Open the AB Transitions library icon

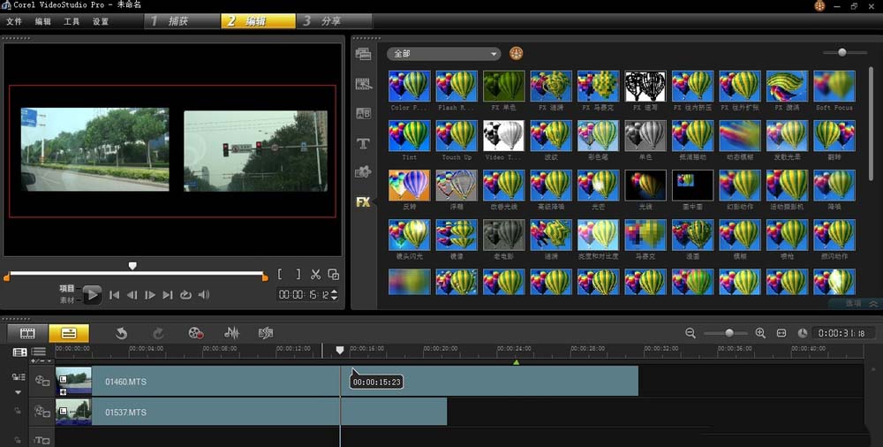pos(363,113)
